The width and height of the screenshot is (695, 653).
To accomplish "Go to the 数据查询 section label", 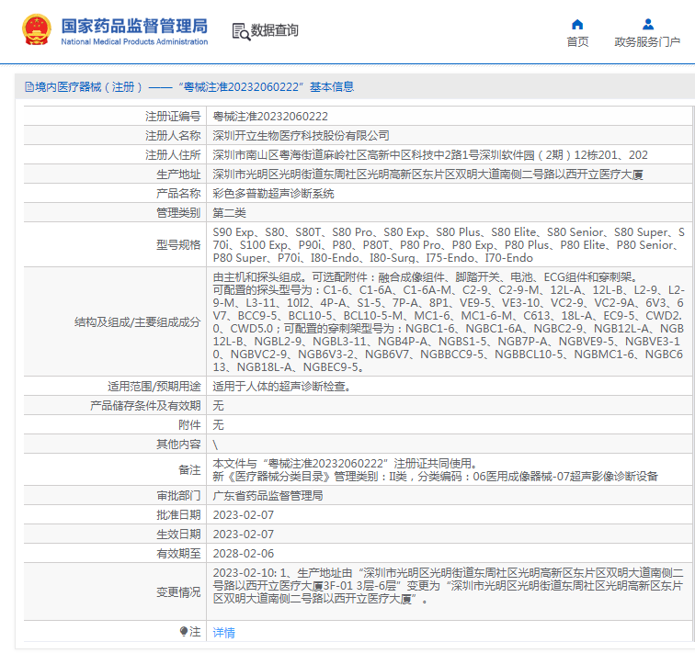I will [x=275, y=31].
